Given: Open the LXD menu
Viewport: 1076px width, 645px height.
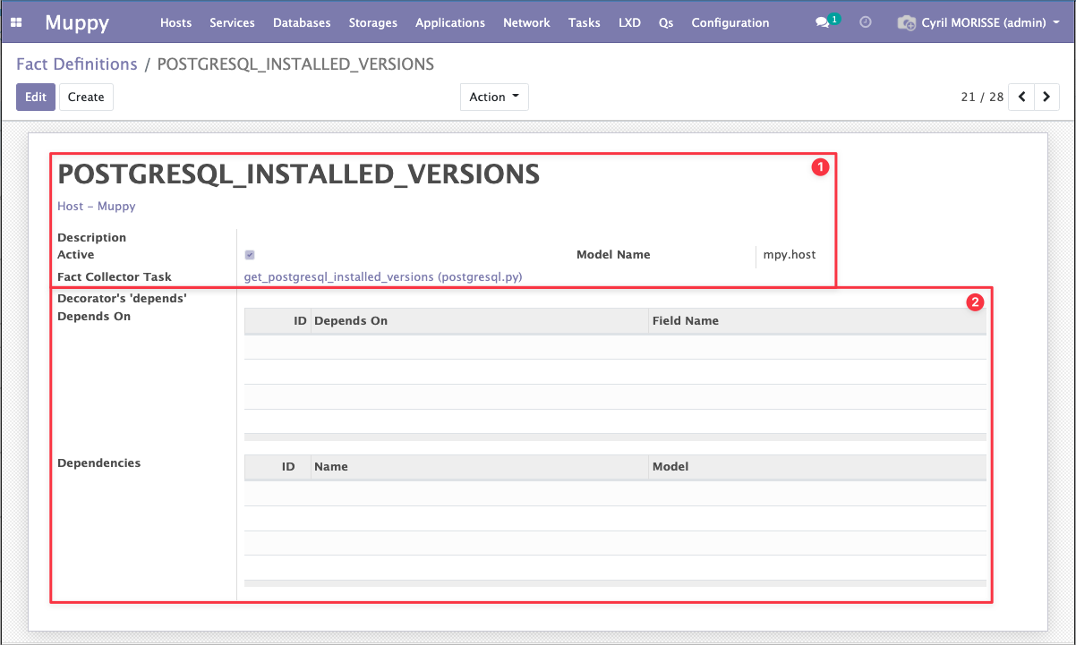Looking at the screenshot, I should 629,22.
